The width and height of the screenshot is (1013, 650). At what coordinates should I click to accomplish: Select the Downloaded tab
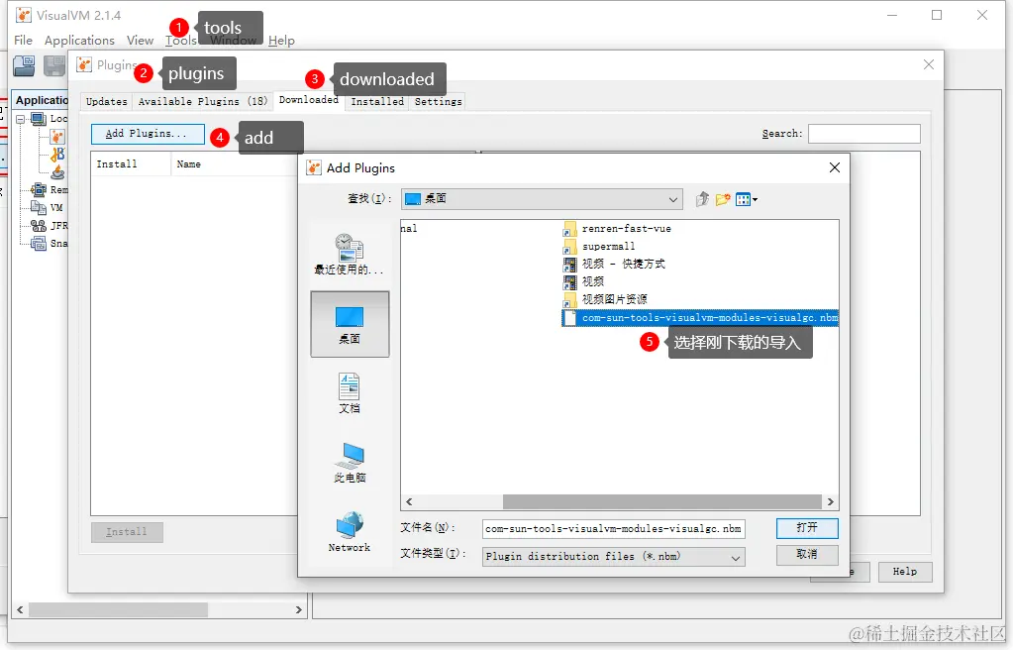[309, 100]
